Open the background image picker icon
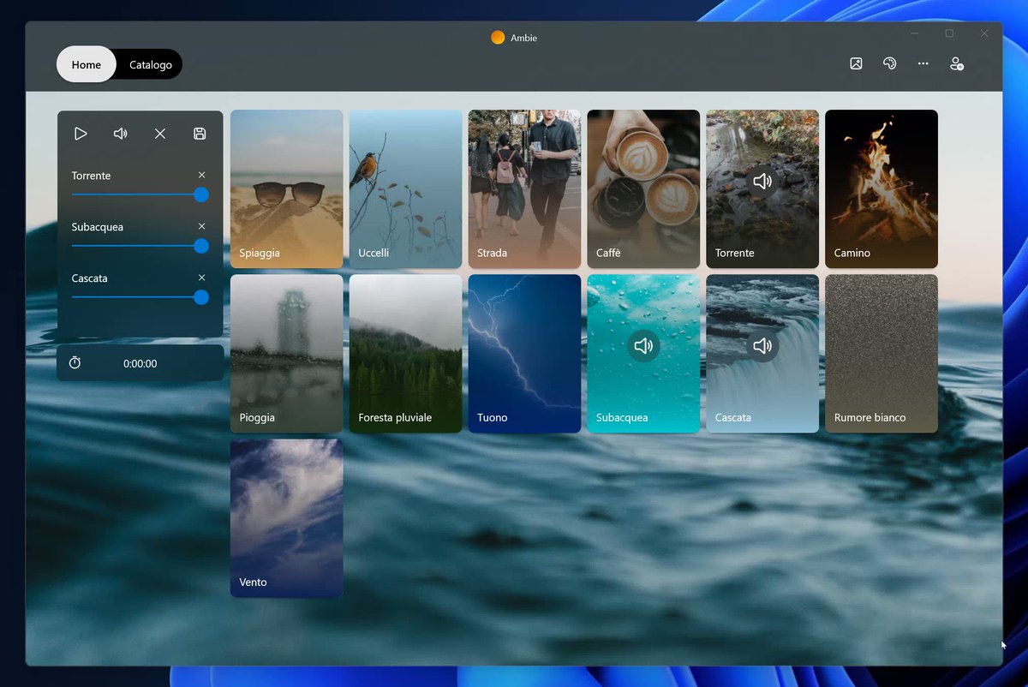Viewport: 1028px width, 687px height. pos(856,63)
